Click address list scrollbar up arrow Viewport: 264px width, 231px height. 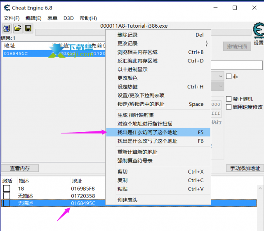tap(260, 188)
